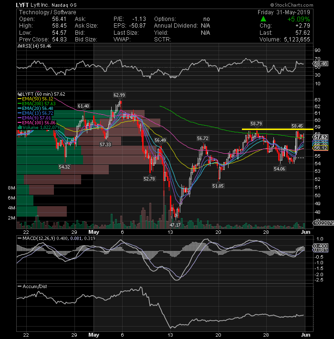The width and height of the screenshot is (334, 339).
Task: Click the 47.17 bottom price label
Action: pyautogui.click(x=175, y=225)
